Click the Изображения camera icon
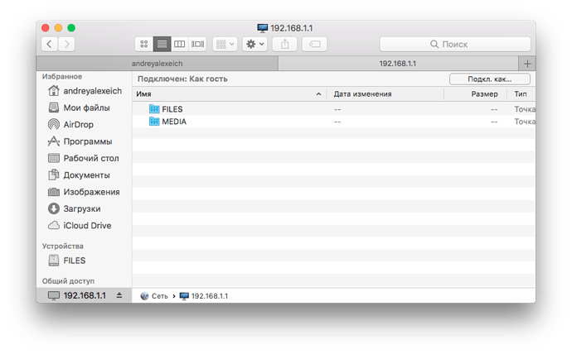This screenshot has height=354, width=572. (x=54, y=192)
